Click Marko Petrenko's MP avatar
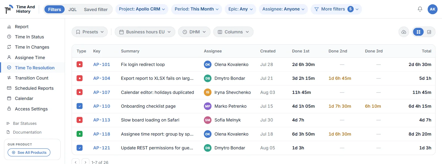The width and height of the screenshot is (442, 164). pyautogui.click(x=208, y=106)
